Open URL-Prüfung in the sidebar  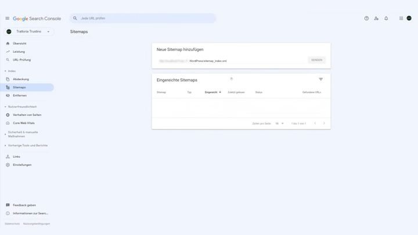pos(22,60)
